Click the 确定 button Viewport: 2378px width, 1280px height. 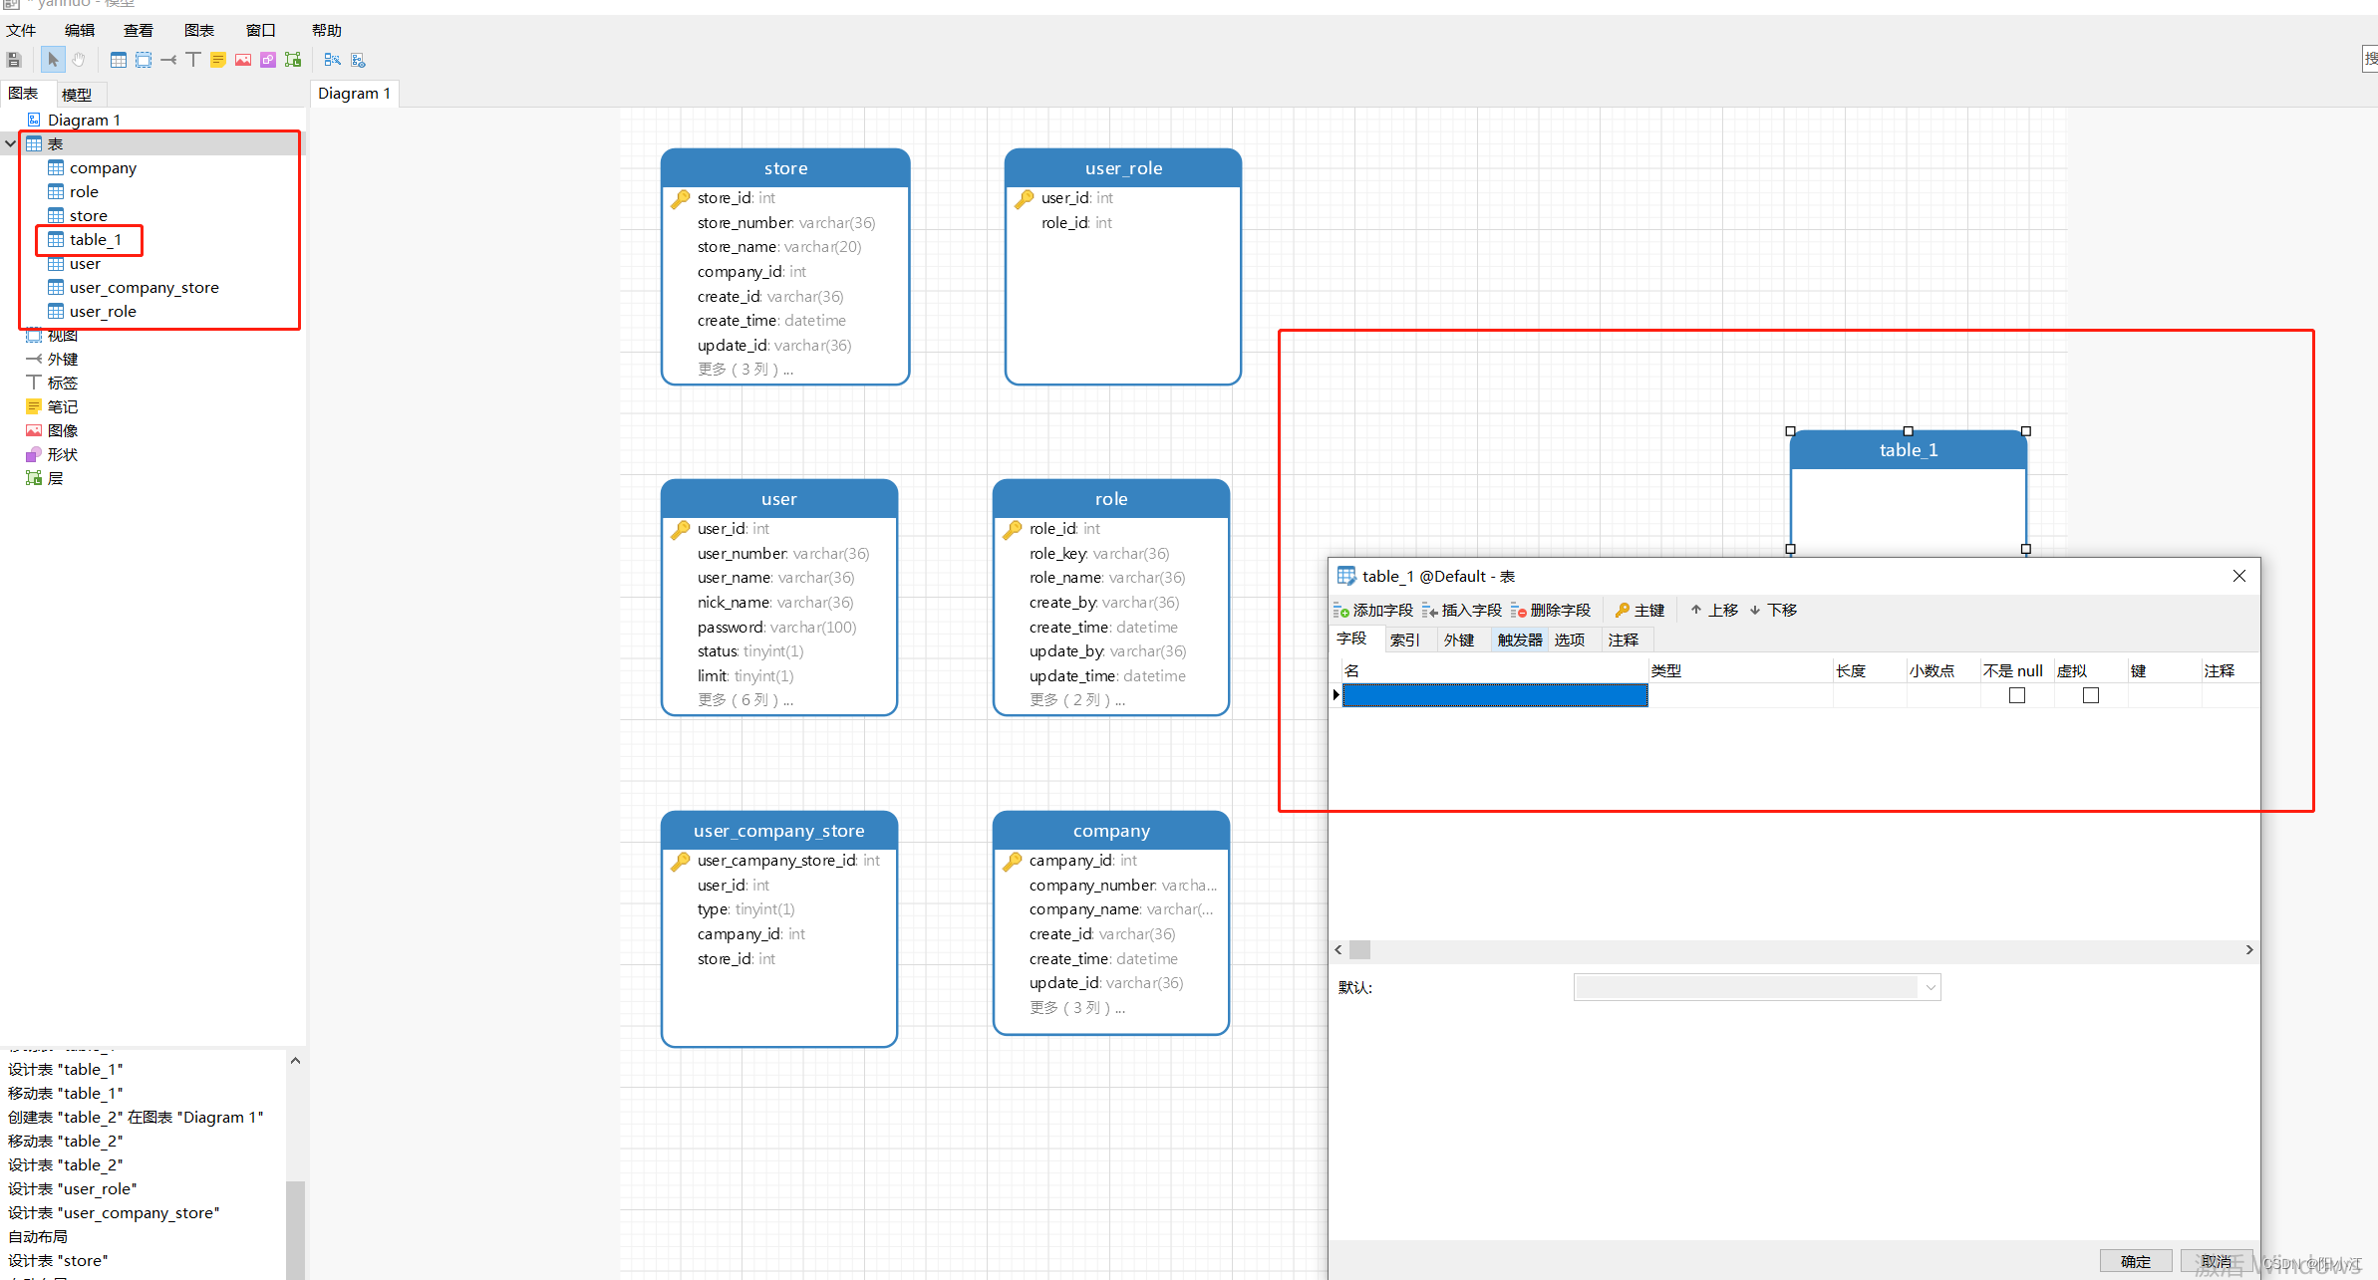click(x=2135, y=1261)
